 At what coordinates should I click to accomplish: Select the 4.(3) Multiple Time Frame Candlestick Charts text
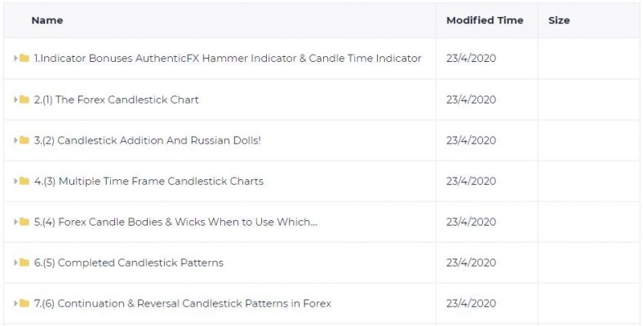(x=149, y=181)
